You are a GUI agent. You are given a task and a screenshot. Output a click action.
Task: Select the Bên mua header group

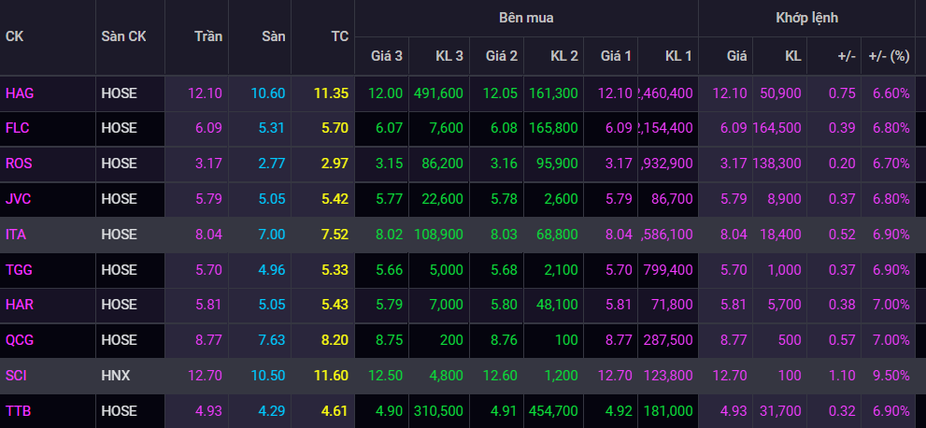click(x=525, y=18)
